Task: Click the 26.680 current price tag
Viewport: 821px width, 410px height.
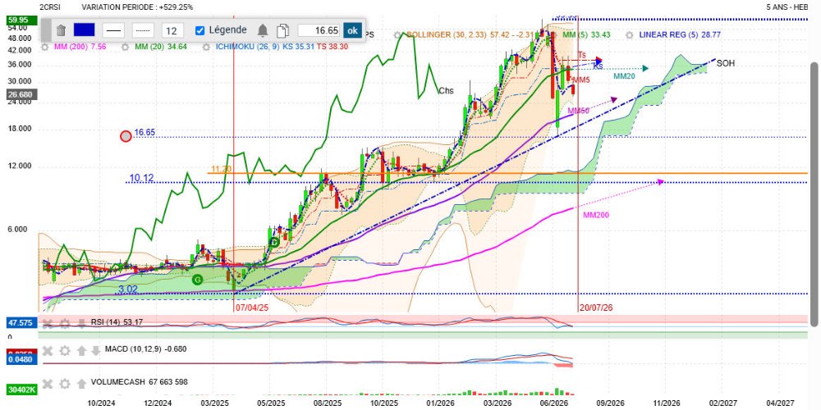Action: [21, 94]
